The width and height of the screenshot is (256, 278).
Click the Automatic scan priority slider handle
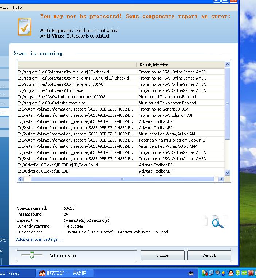[32, 255]
